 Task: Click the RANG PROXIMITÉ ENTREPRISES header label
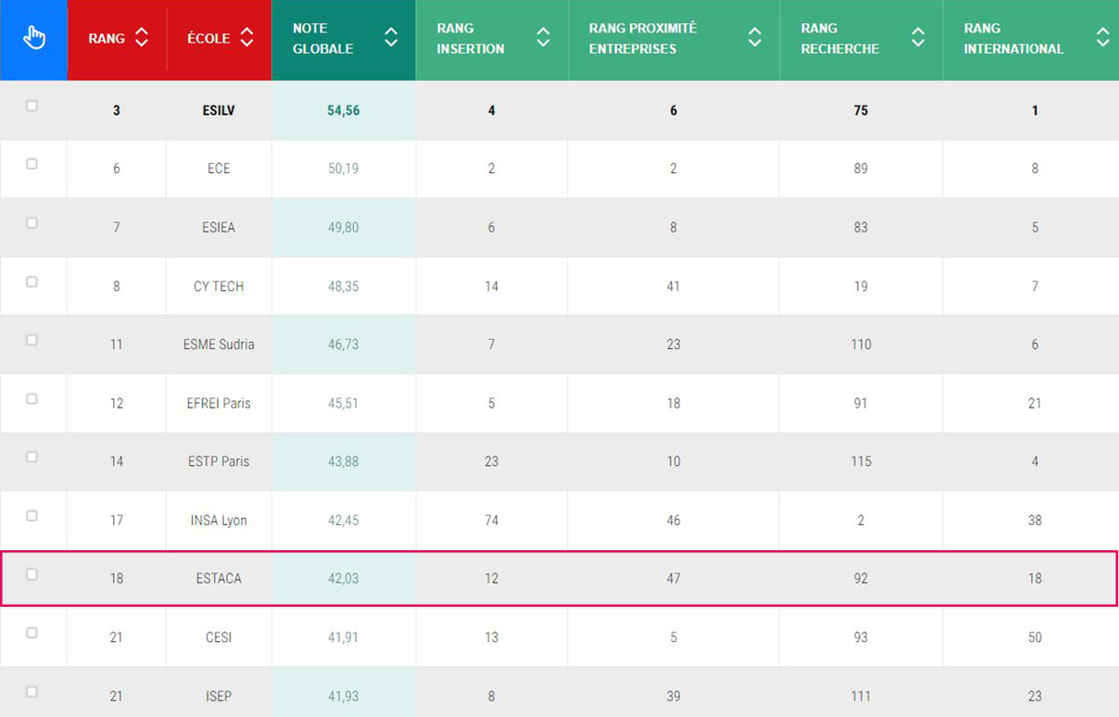tap(643, 38)
